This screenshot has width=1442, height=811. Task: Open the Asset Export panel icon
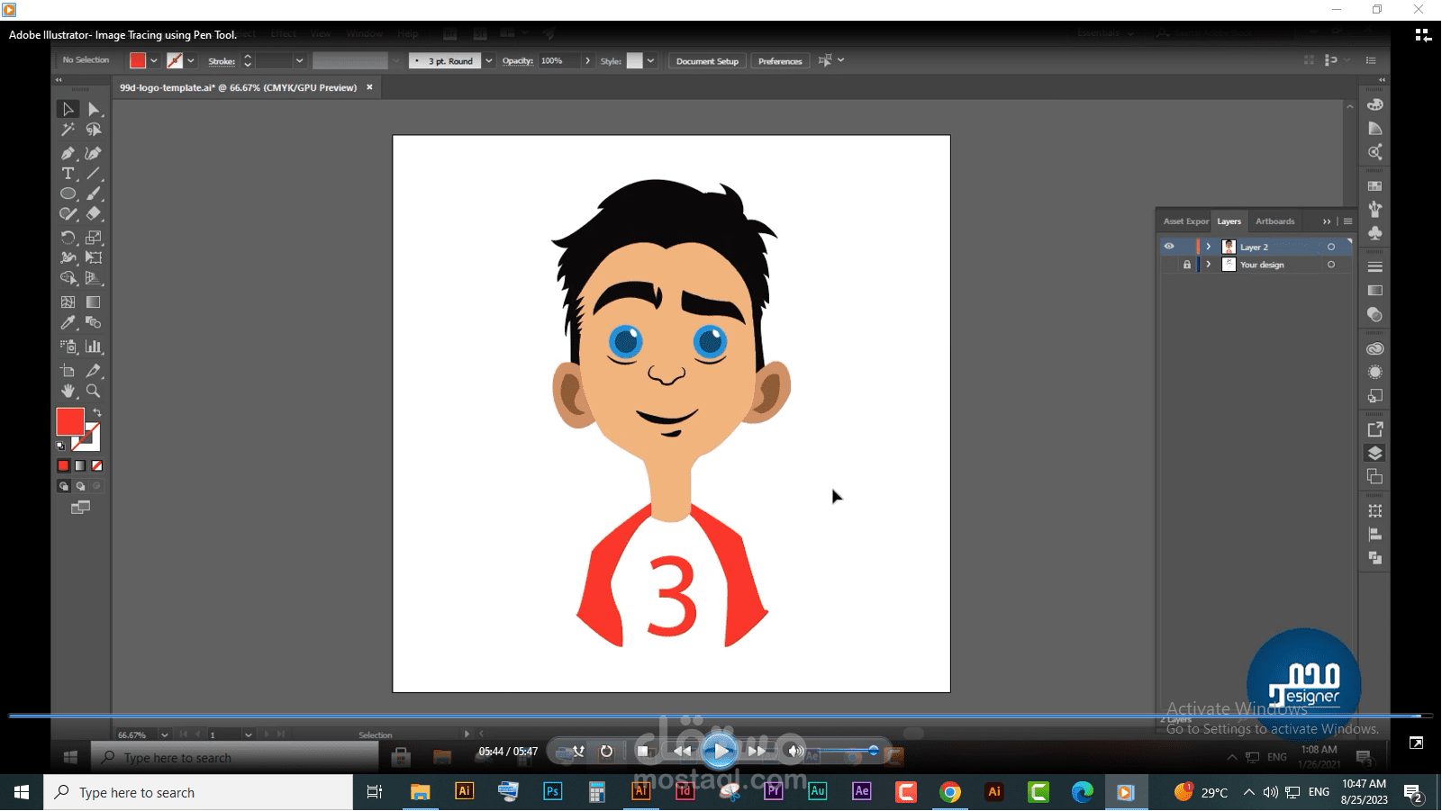click(1374, 429)
